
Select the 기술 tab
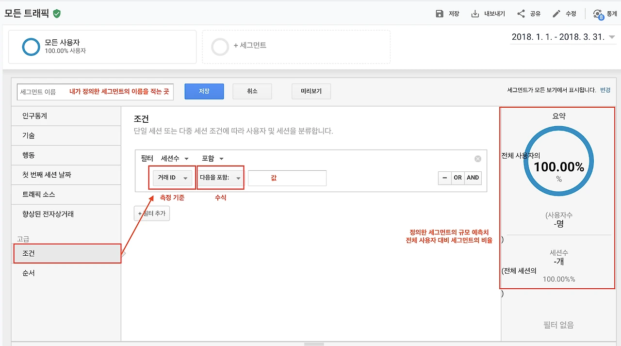tap(66, 136)
